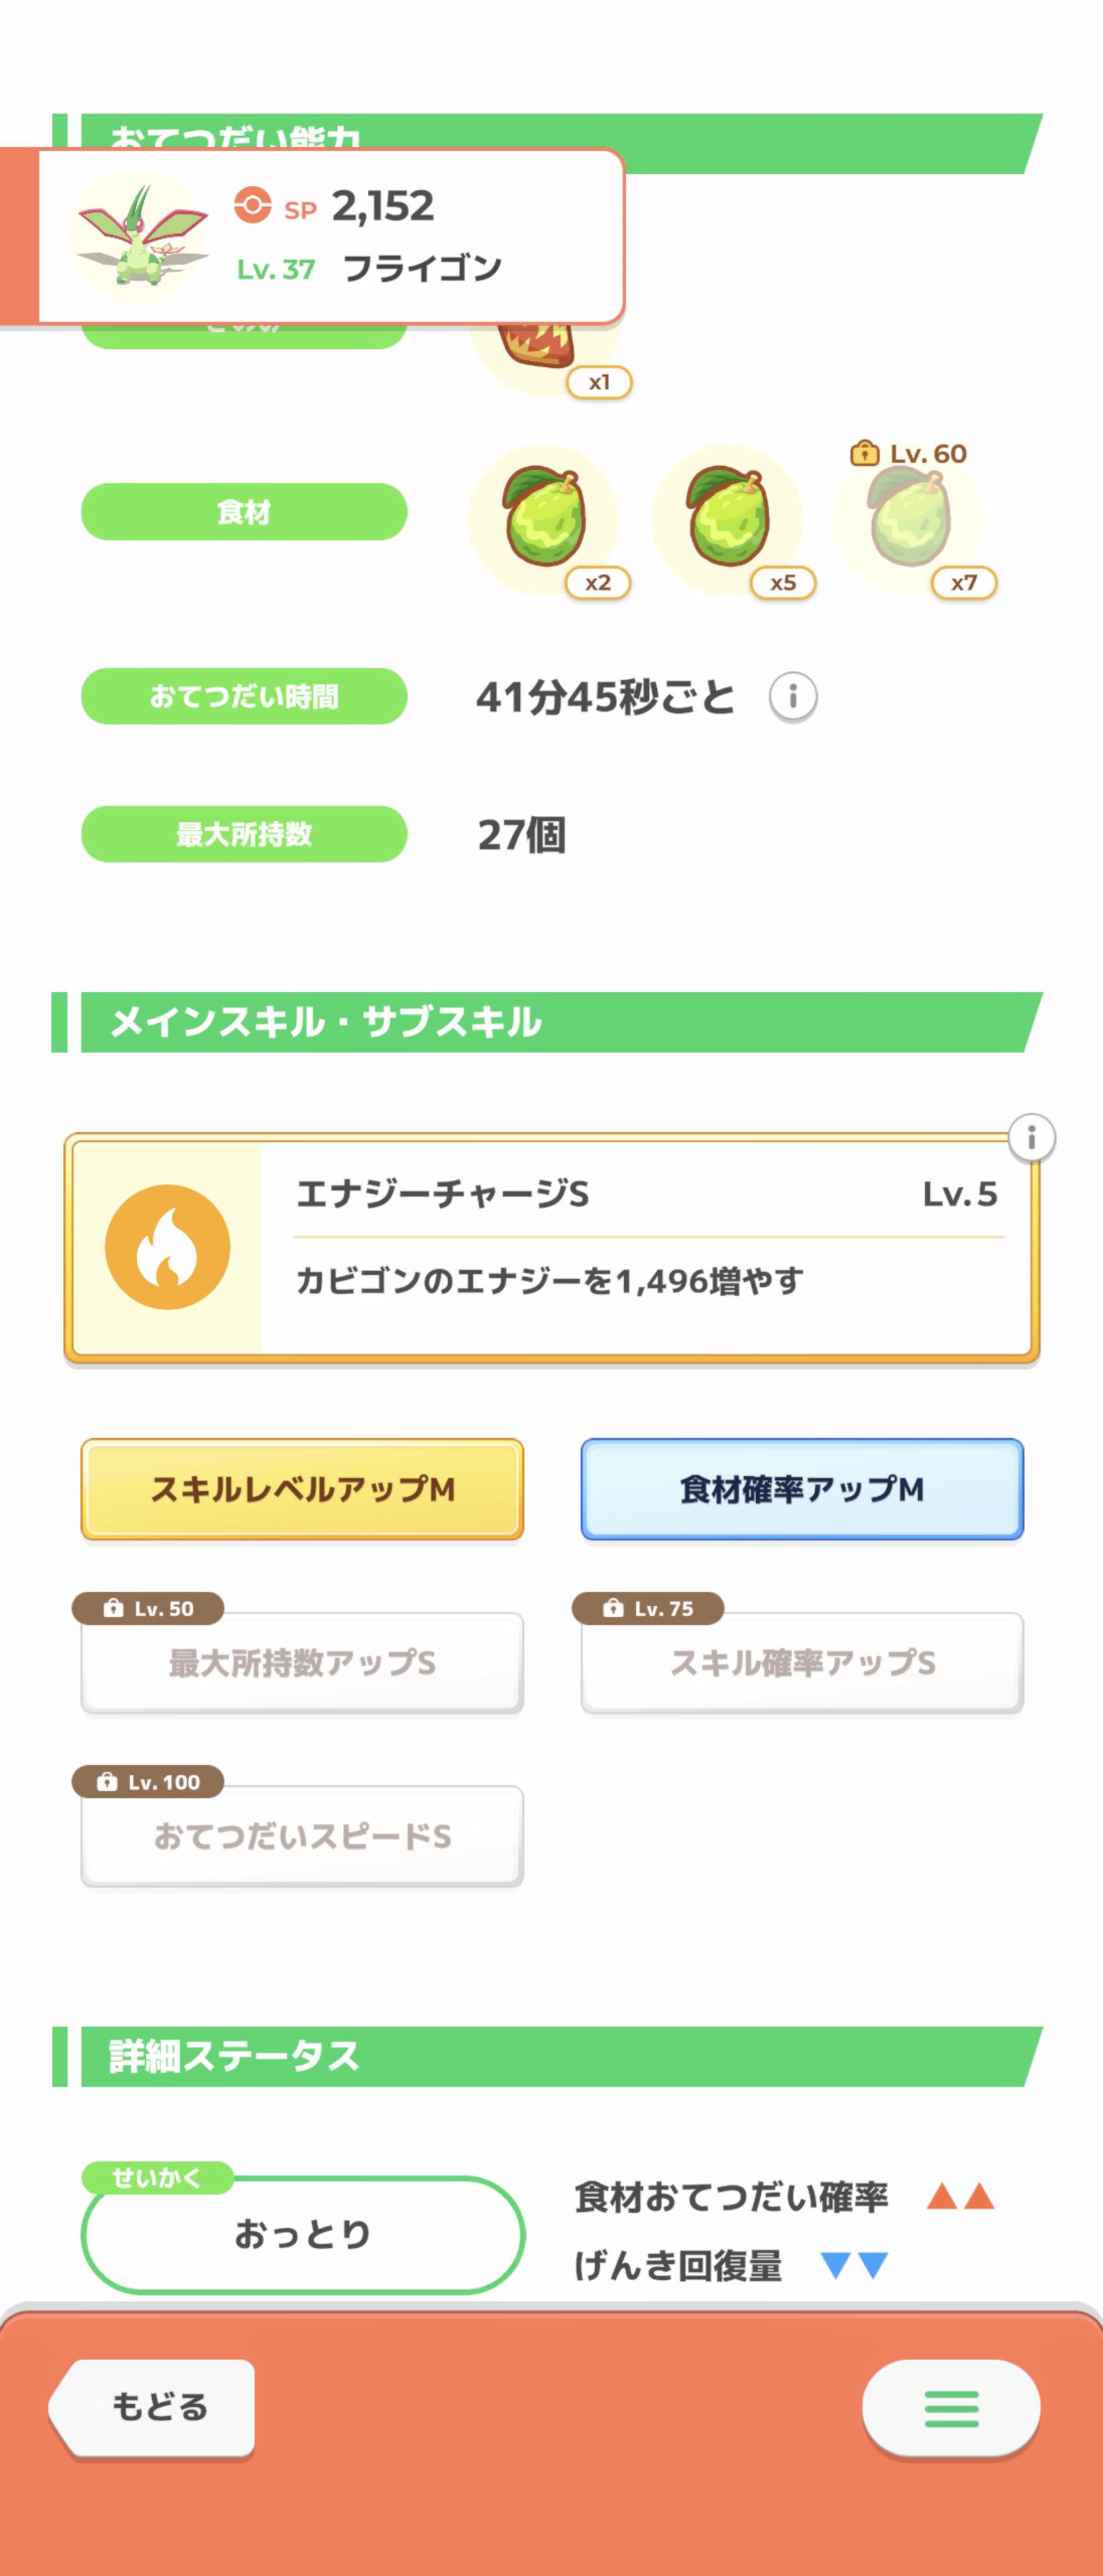Tap the x2 ingredient fruit icon
The height and width of the screenshot is (2576, 1103).
coord(545,519)
